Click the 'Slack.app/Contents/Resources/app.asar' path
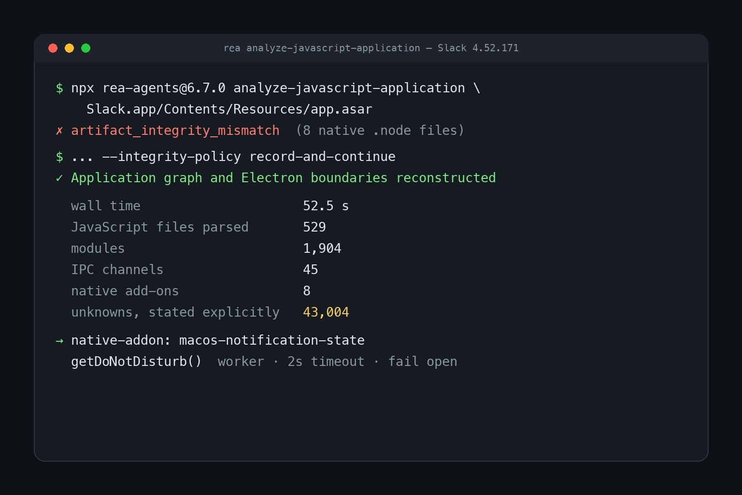This screenshot has width=742, height=495. (229, 109)
